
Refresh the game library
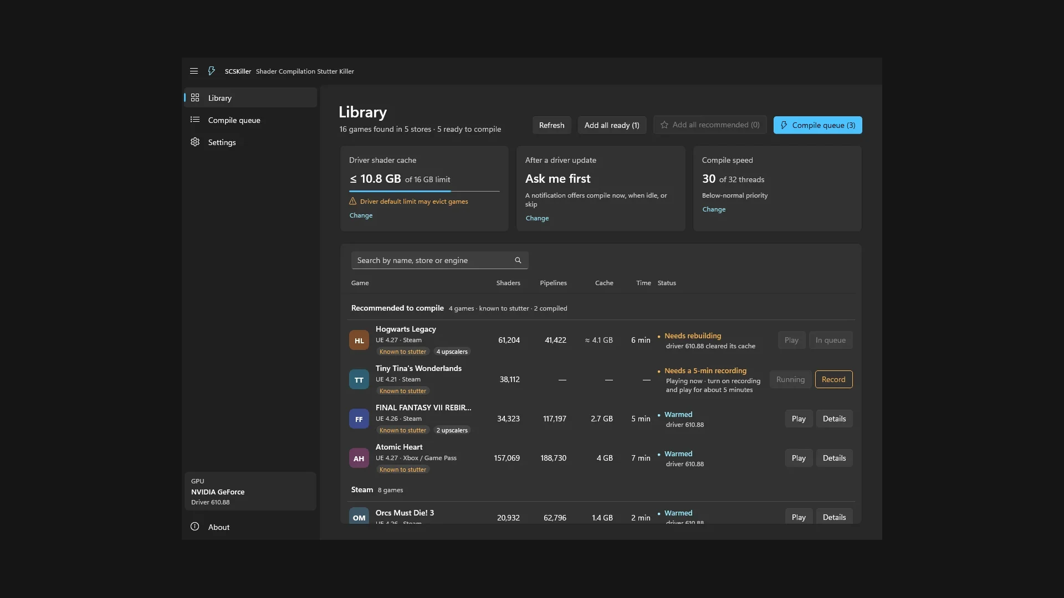click(551, 125)
